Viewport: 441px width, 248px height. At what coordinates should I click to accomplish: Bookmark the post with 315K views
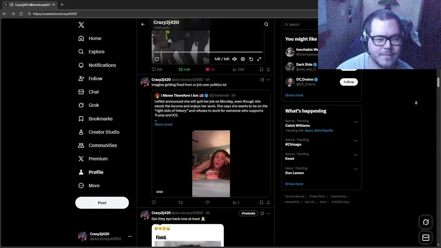(x=261, y=70)
